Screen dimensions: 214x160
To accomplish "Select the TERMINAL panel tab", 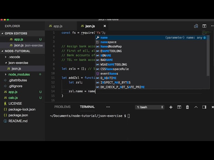I will coord(87,107).
